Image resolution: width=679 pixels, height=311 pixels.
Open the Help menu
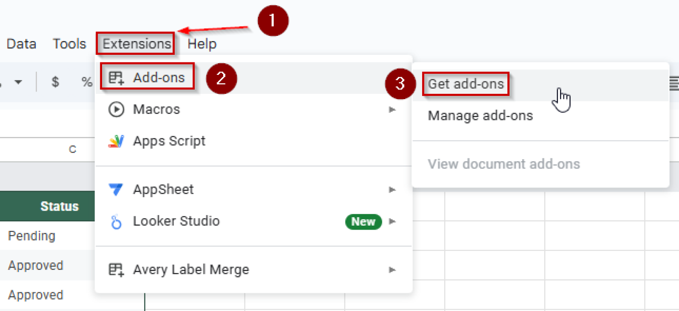(202, 43)
